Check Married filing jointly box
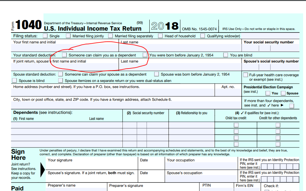 coord(68,36)
